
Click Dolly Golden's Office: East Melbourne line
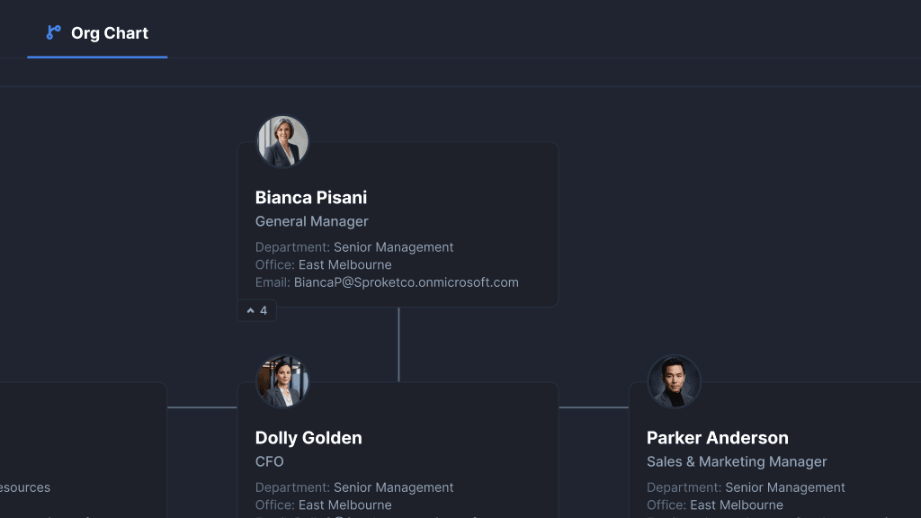(x=323, y=505)
